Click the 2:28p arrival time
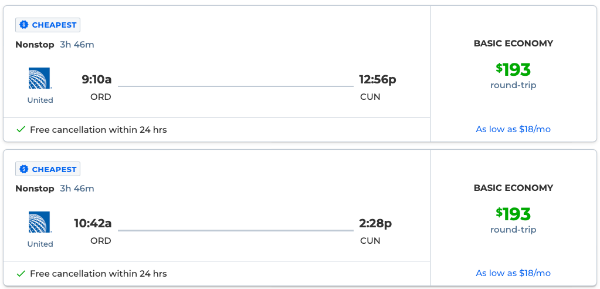600x289 pixels. click(375, 223)
